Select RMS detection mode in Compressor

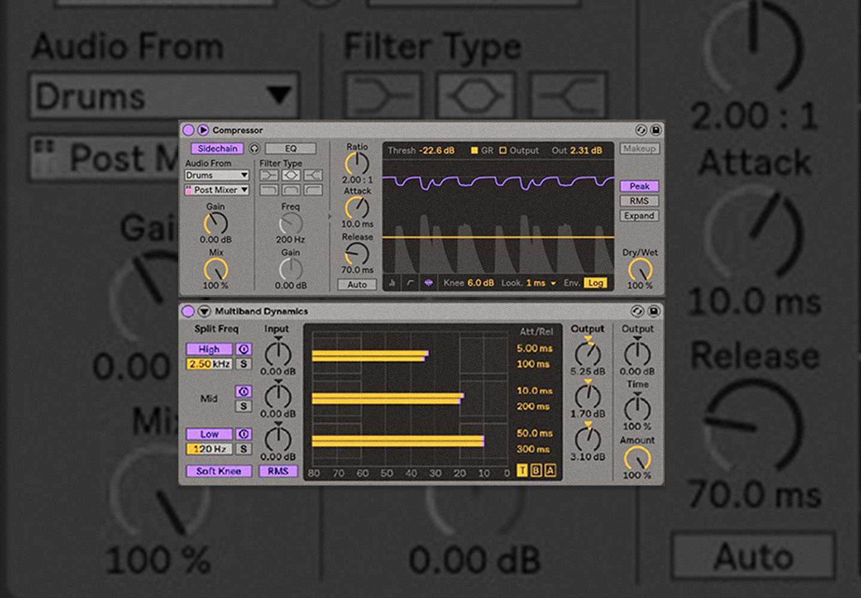(x=639, y=201)
